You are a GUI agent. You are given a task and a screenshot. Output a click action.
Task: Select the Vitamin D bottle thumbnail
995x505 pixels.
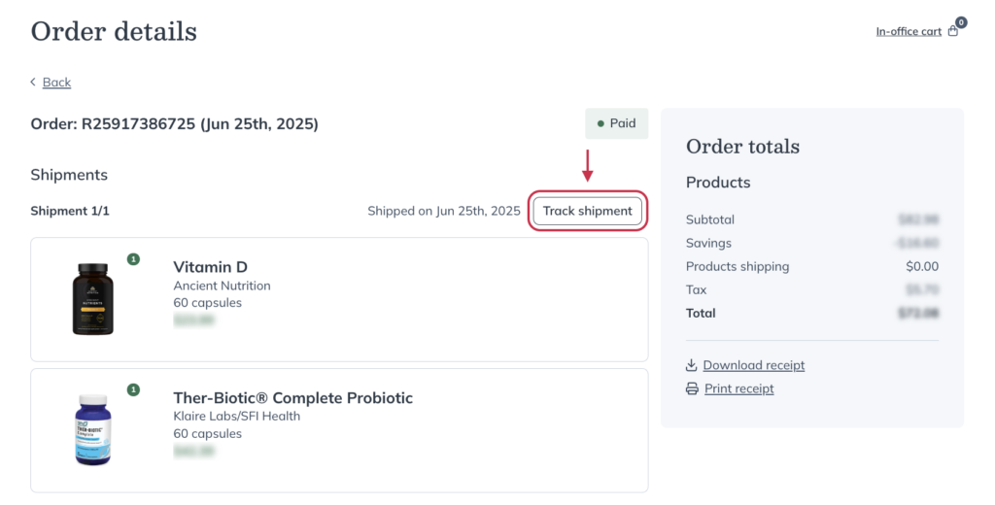[92, 299]
